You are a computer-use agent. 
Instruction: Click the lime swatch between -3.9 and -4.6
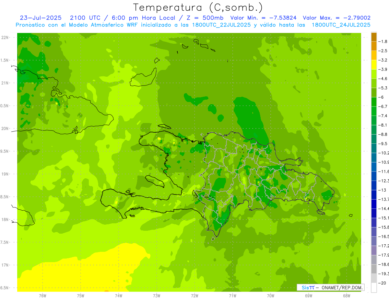[374, 74]
